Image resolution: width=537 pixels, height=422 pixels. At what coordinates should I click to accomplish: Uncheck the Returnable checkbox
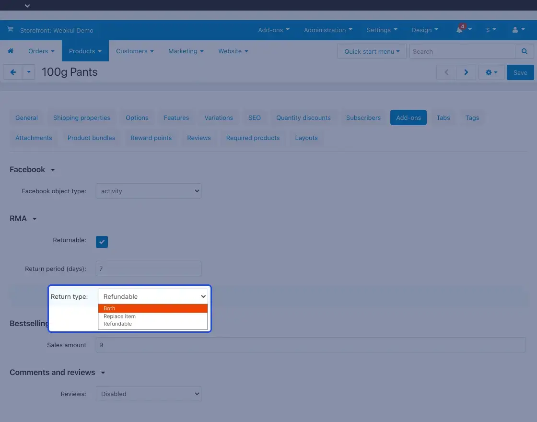coord(102,242)
